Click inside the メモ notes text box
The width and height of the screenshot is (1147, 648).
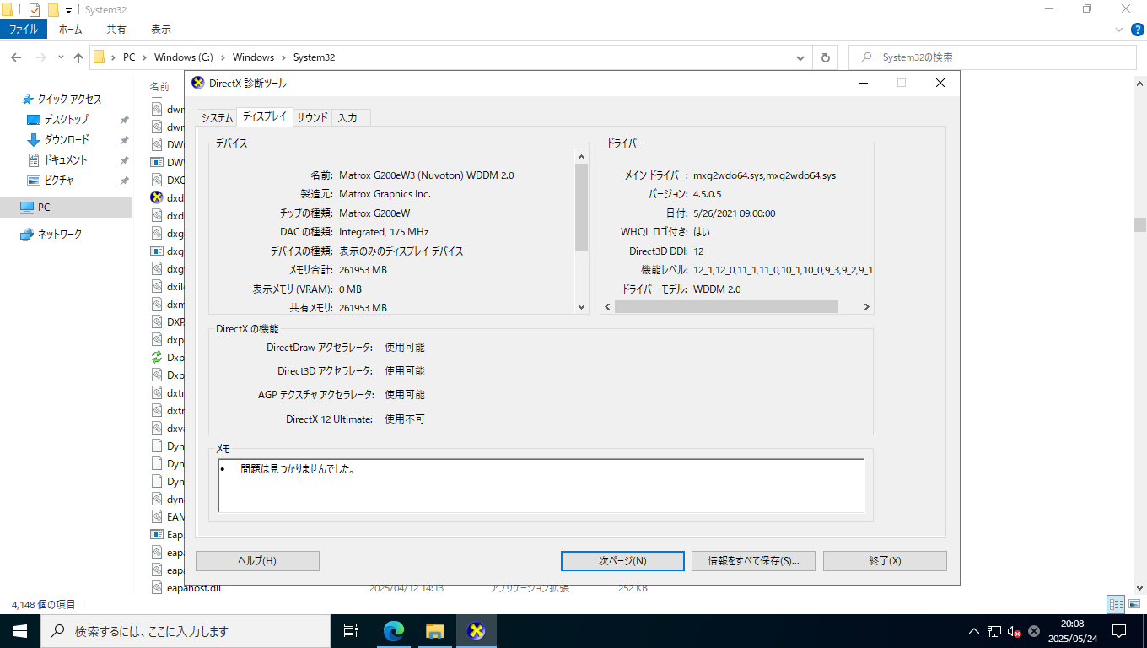click(541, 485)
